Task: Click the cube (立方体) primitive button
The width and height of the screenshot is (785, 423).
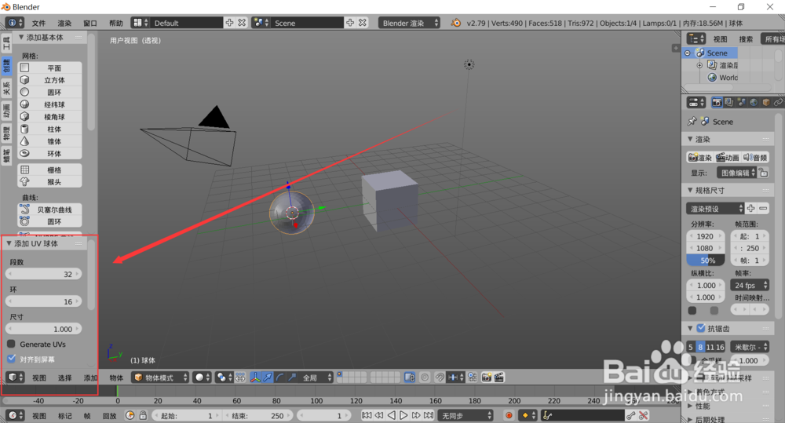Action: 50,80
